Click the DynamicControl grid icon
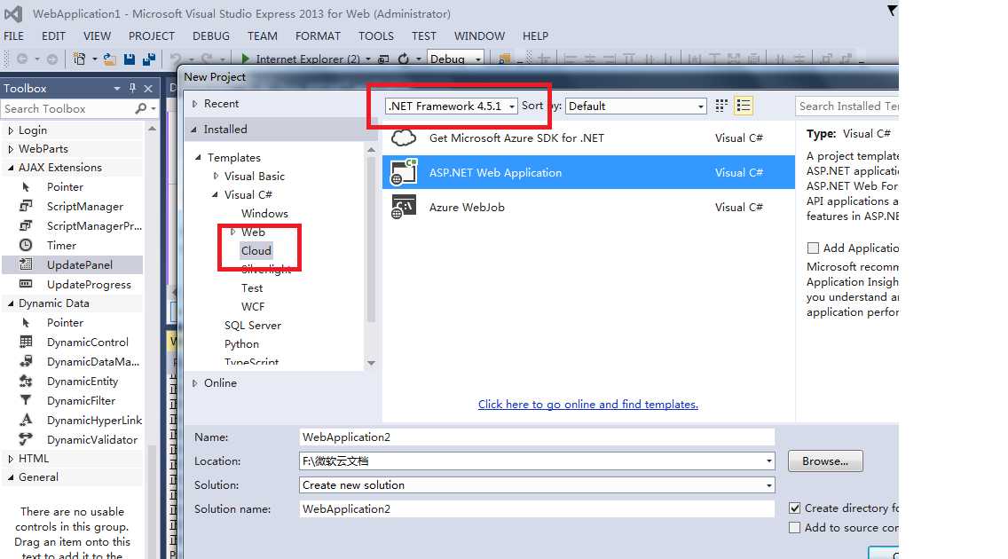The width and height of the screenshot is (1008, 559). (26, 342)
